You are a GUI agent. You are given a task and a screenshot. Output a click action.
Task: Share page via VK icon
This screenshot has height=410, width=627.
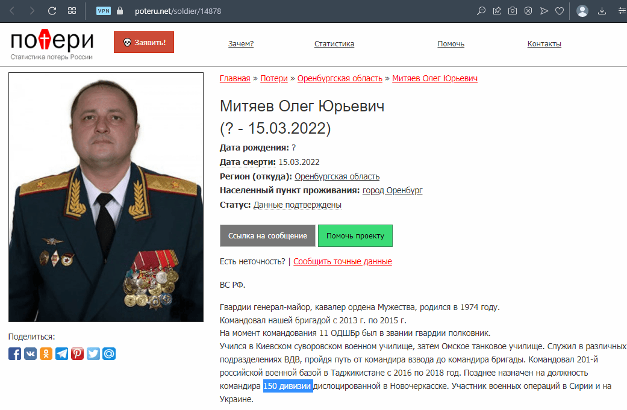[30, 353]
